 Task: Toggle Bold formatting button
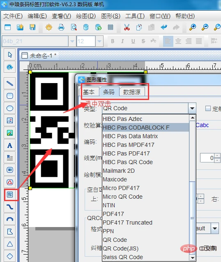click(x=113, y=41)
